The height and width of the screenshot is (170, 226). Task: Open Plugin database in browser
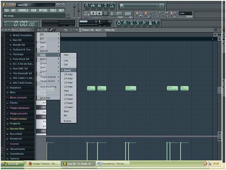pyautogui.click(x=19, y=108)
